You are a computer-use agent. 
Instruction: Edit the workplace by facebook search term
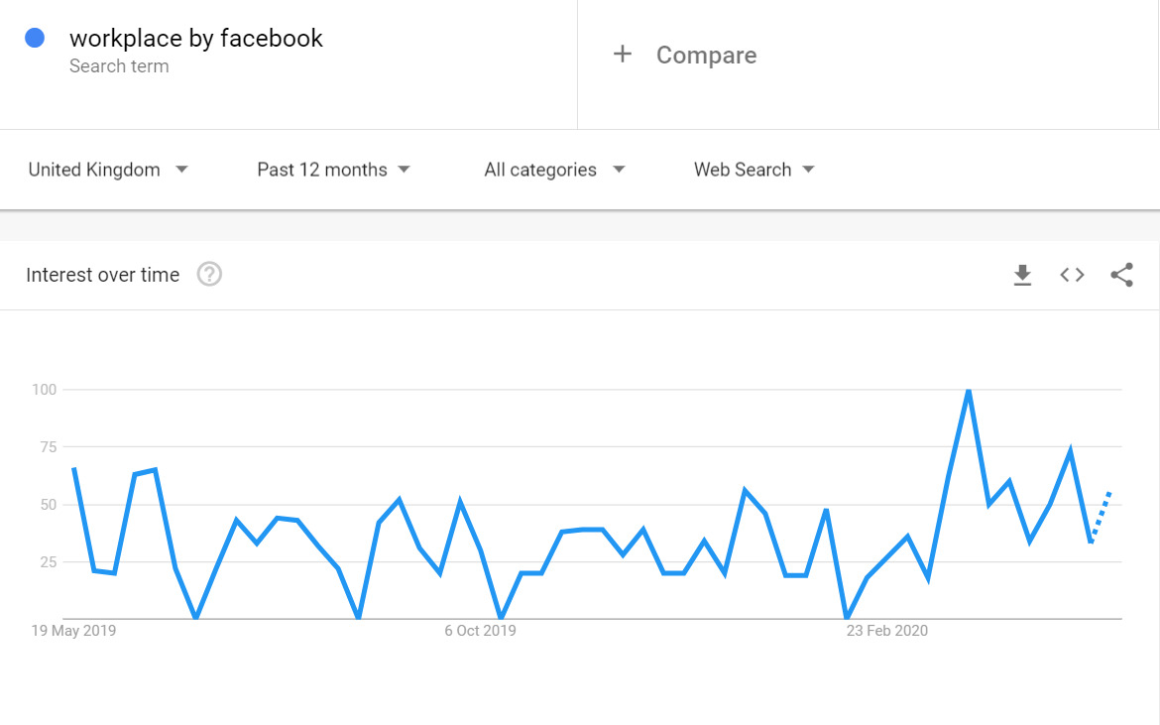click(x=196, y=39)
